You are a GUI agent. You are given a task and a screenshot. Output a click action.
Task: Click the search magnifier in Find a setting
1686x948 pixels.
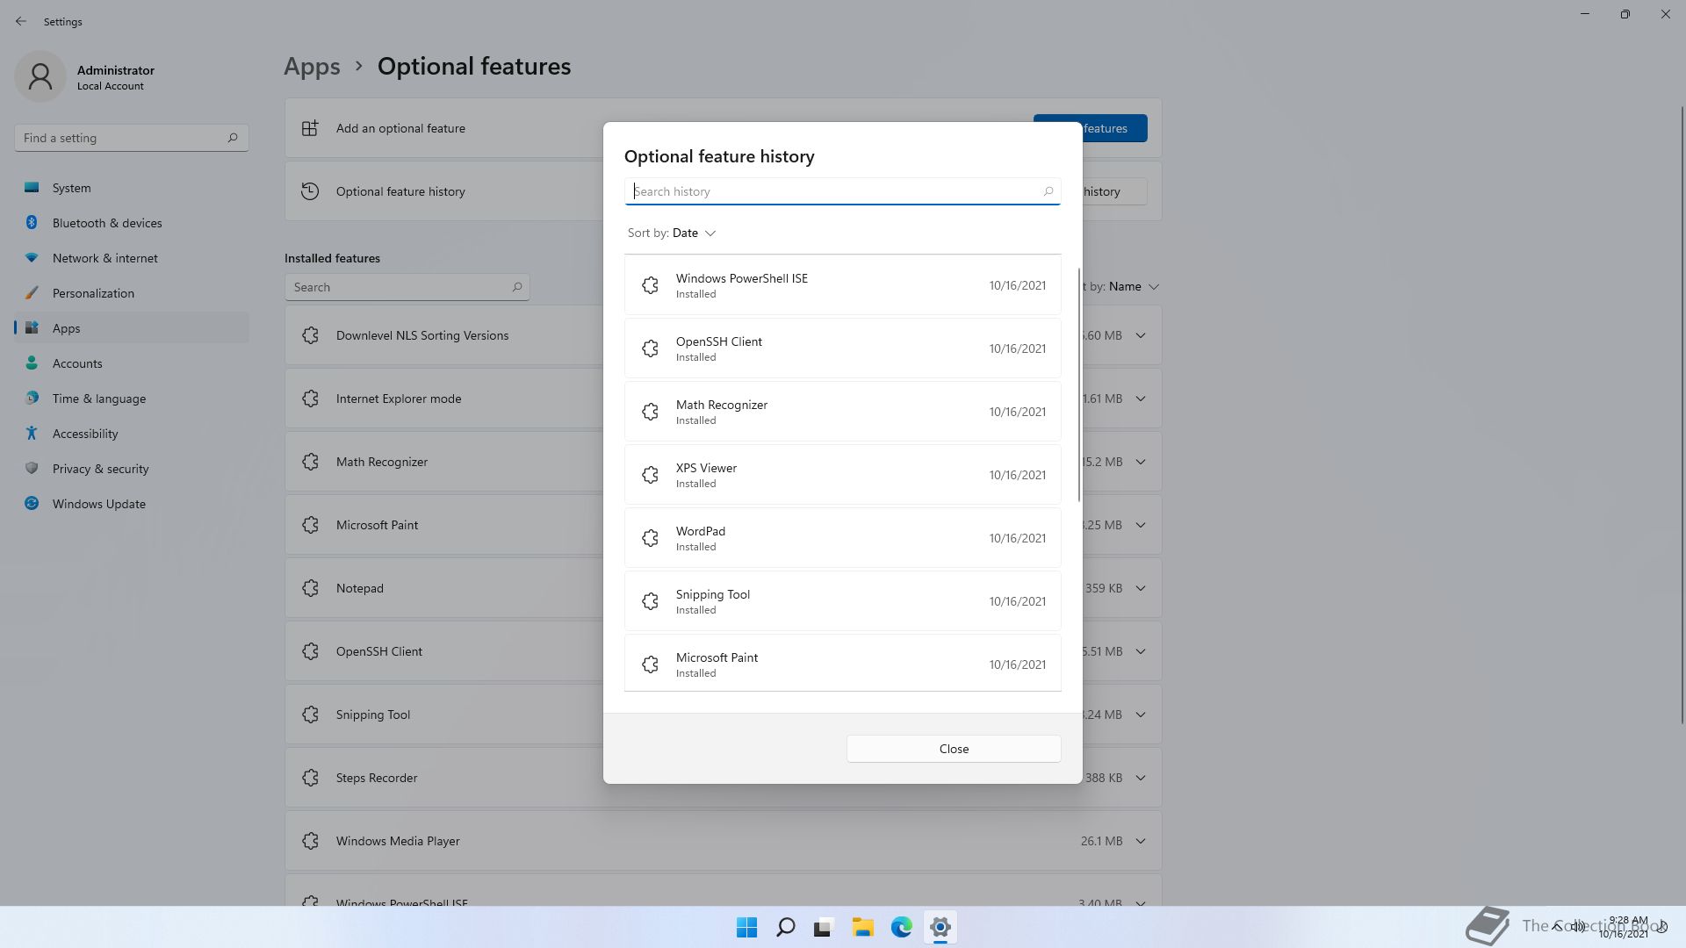click(233, 138)
